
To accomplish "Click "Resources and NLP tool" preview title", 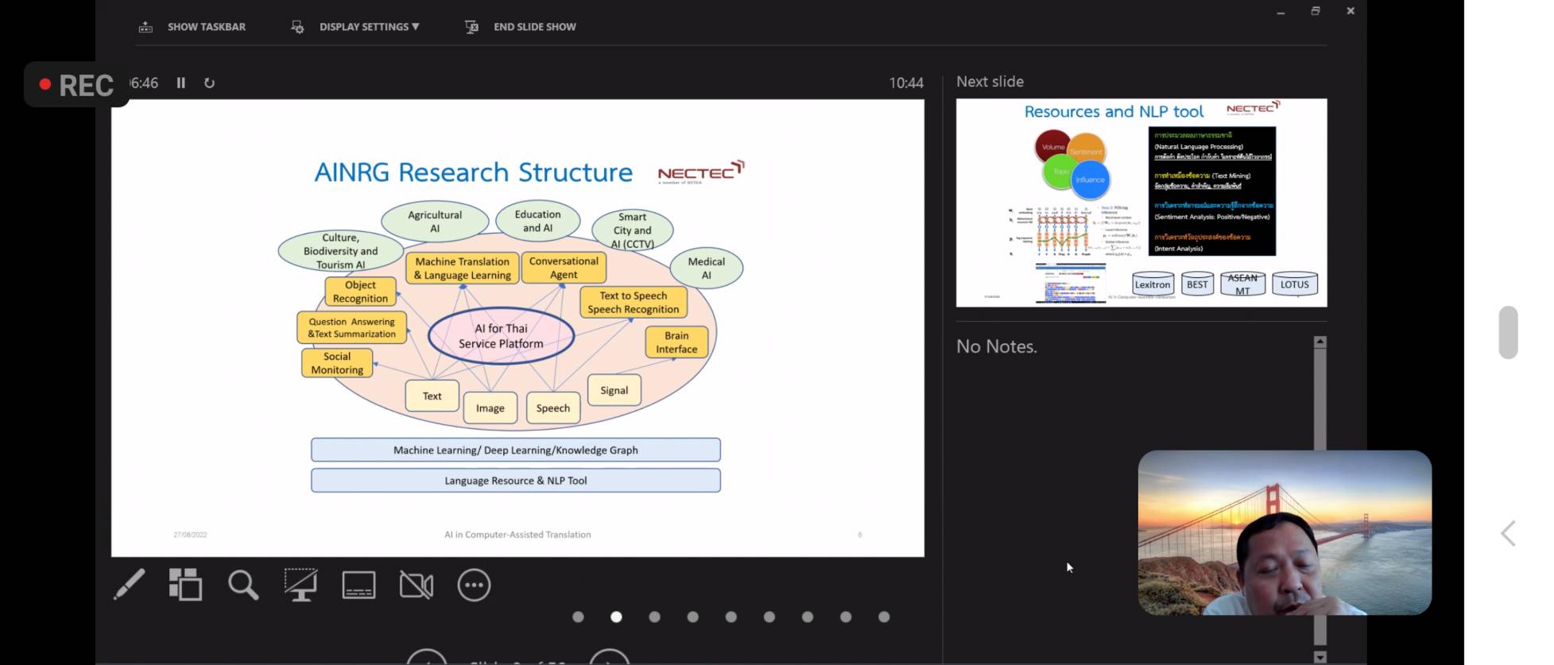I will tap(1114, 112).
